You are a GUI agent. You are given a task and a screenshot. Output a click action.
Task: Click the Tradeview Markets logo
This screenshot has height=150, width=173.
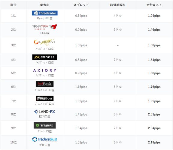point(45,27)
